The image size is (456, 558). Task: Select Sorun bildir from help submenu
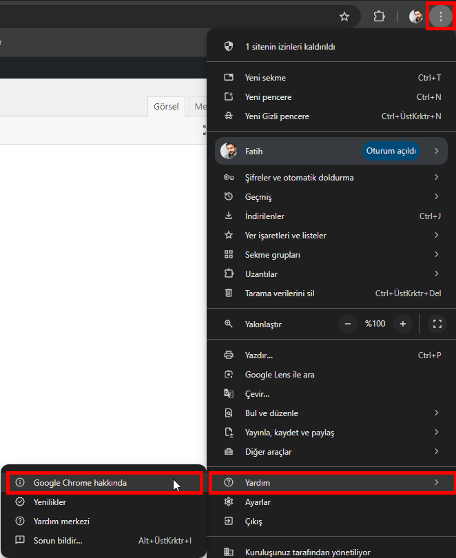[58, 541]
